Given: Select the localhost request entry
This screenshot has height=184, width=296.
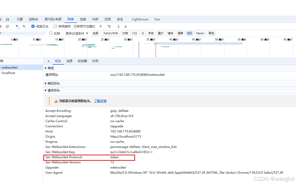Looking at the screenshot, I should click(8, 73).
